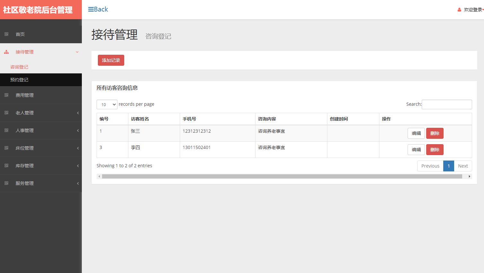
Task: Open the 咨询登记 menu entry
Action: coord(19,67)
